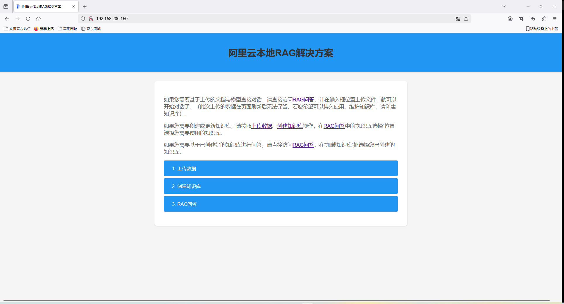Generate a QR code for this page
Screen dimensions: 564x304
click(458, 19)
